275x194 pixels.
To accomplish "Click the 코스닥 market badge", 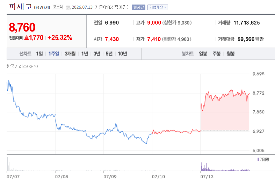I will (58, 7).
